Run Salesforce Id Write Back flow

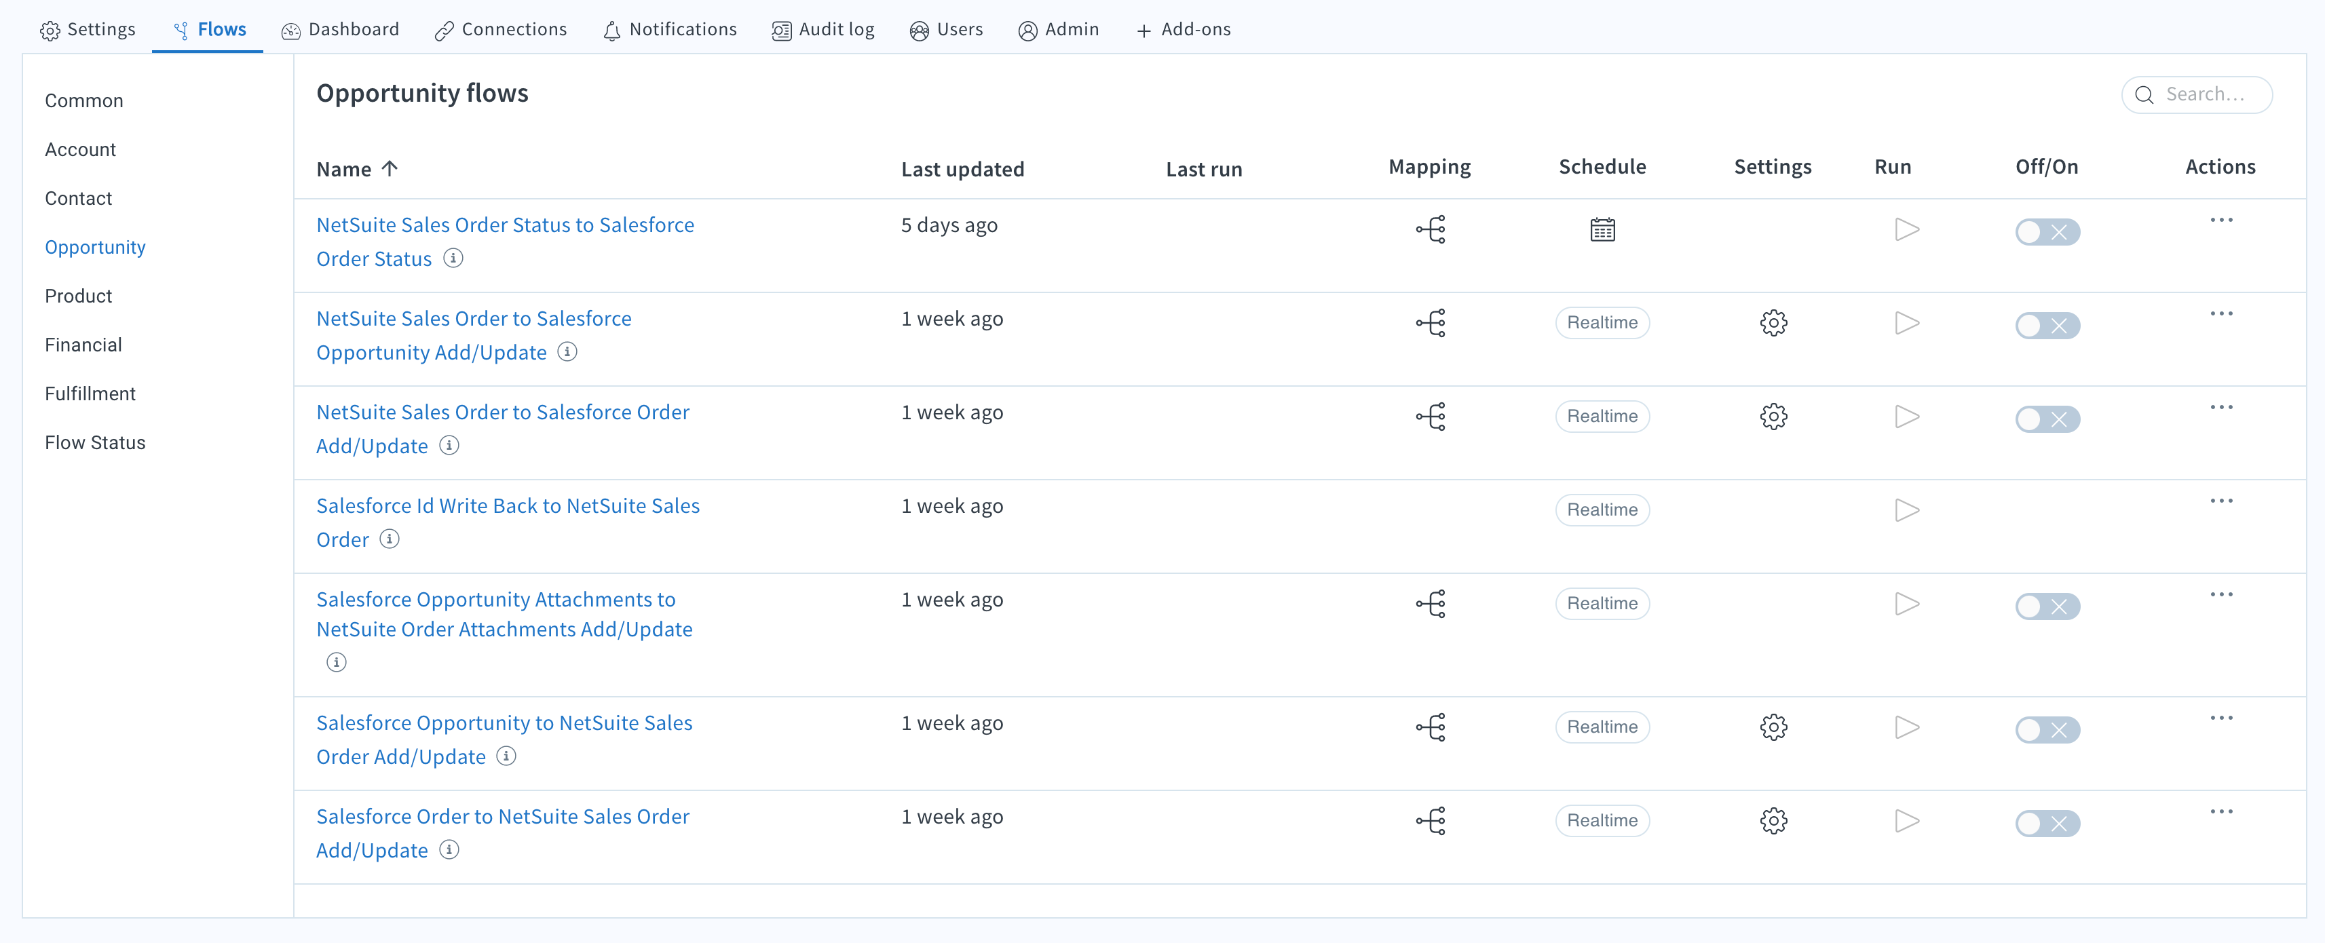1906,511
